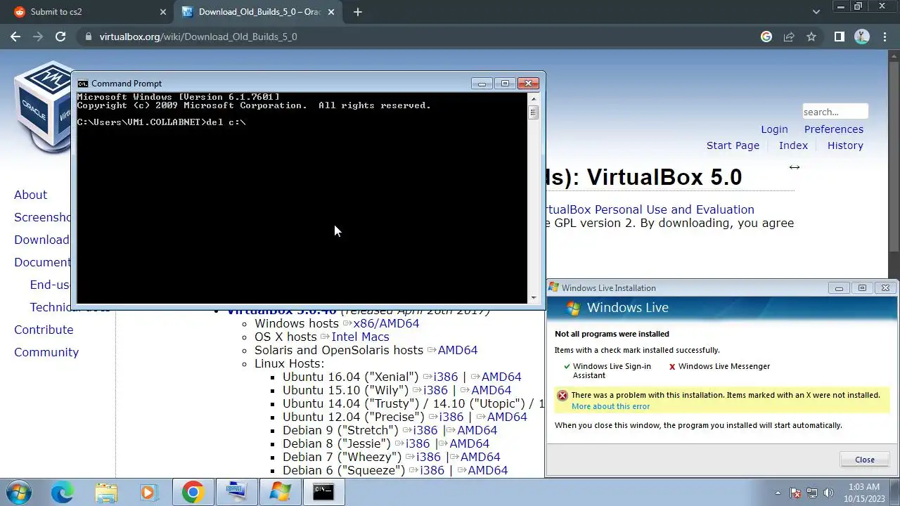
Task: Open Chrome three-dot menu
Action: tap(885, 37)
